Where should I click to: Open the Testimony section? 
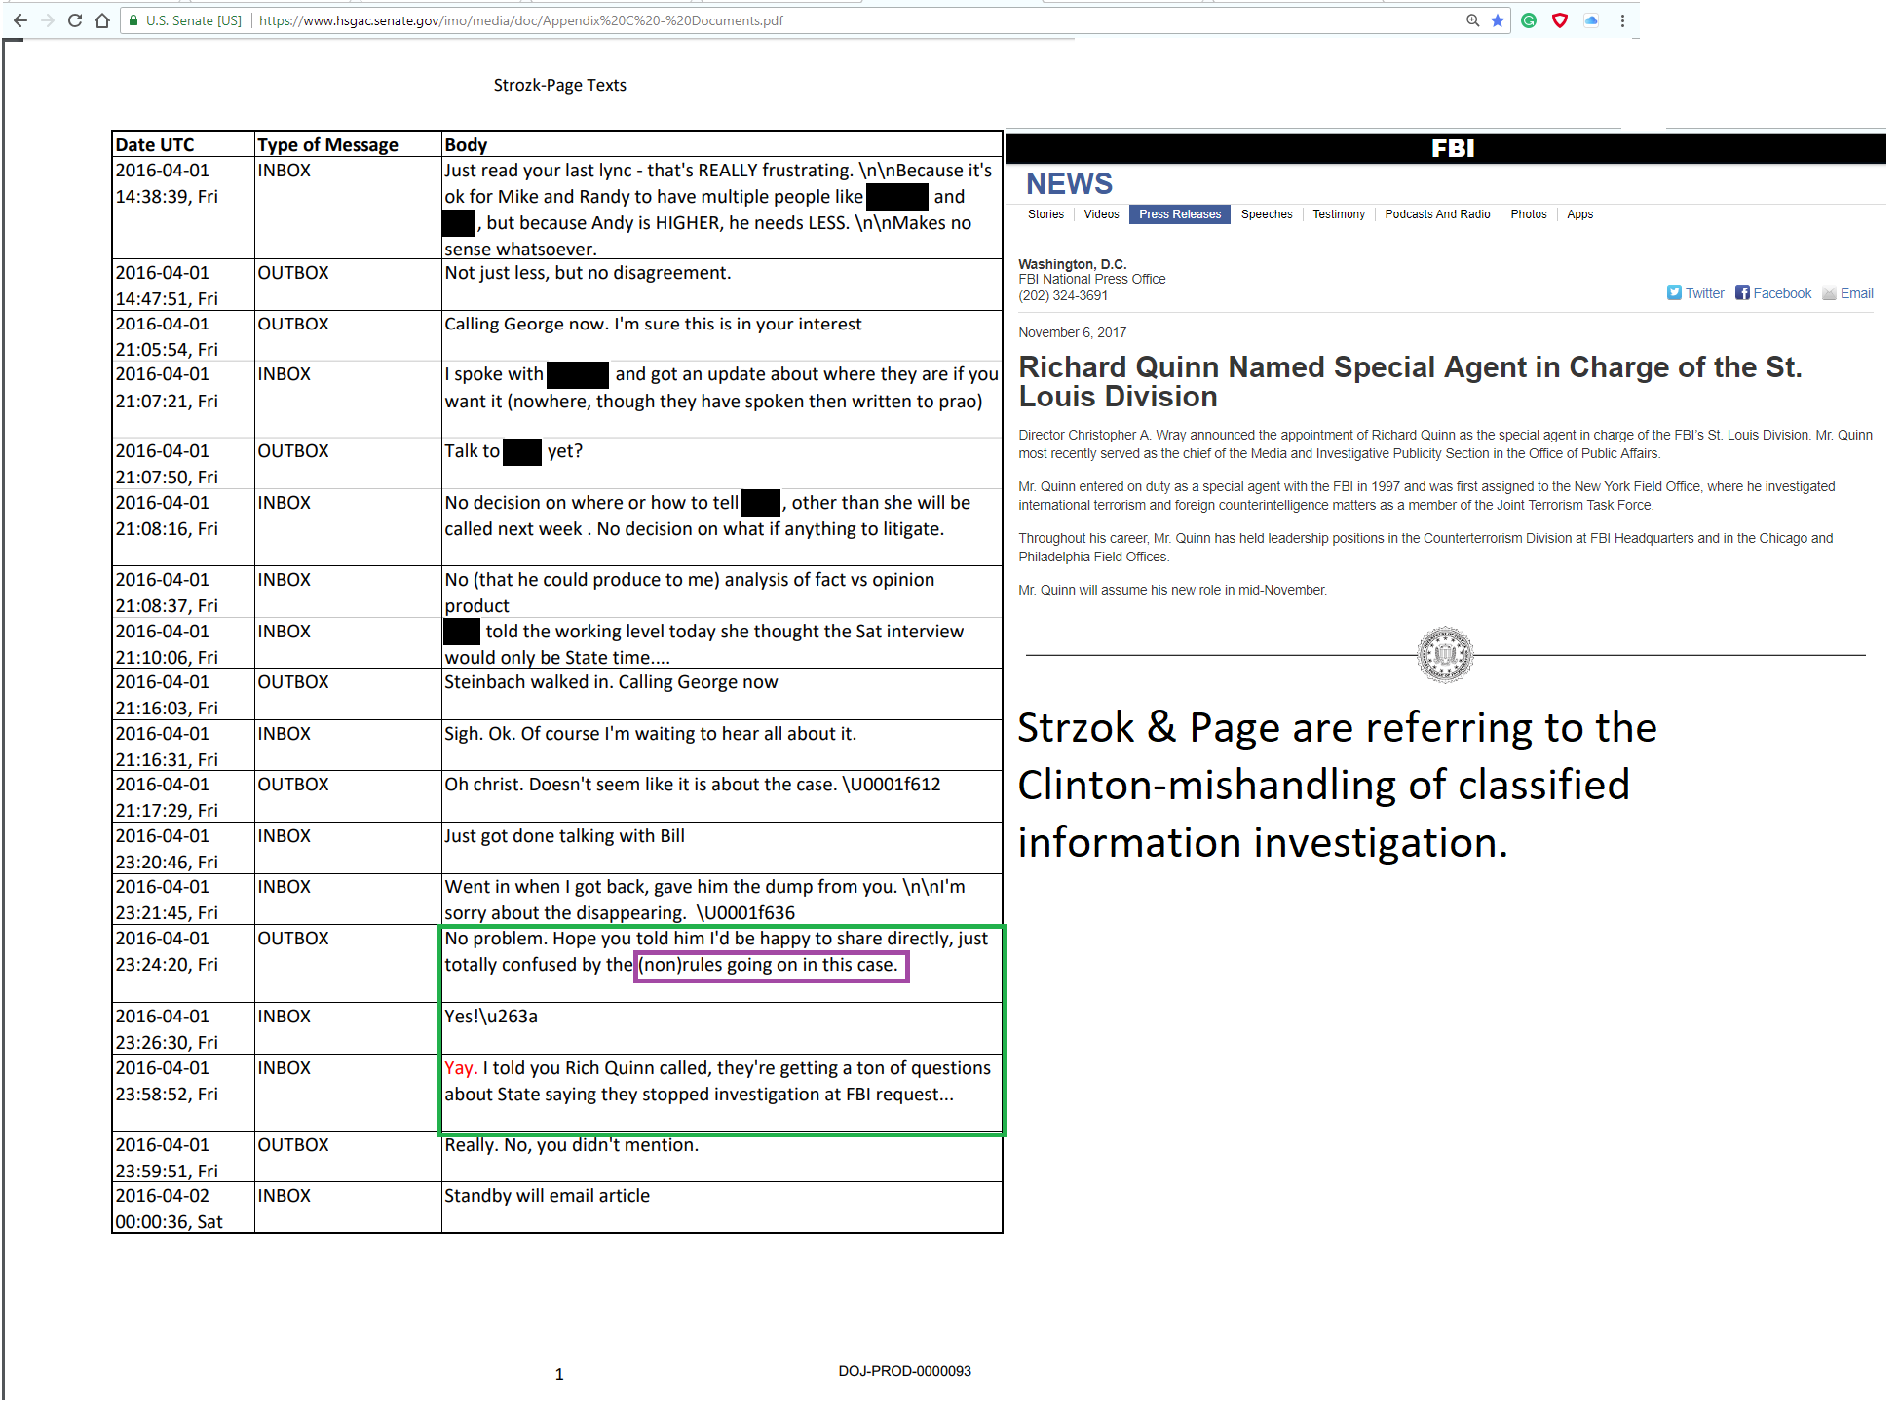point(1338,214)
